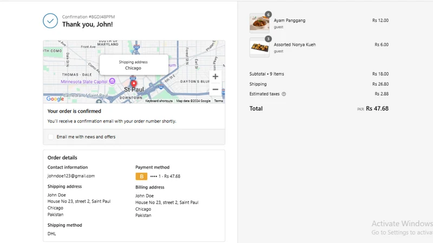Click St Paul label on the map
This screenshot has width=433, height=243.
click(x=134, y=90)
